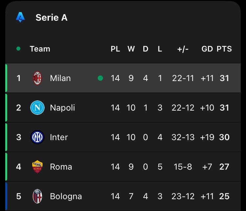Sort the table by the GD column

tap(207, 49)
